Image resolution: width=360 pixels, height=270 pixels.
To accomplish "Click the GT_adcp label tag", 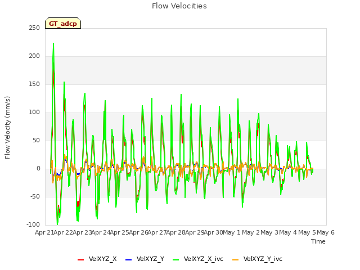I will (x=63, y=23).
